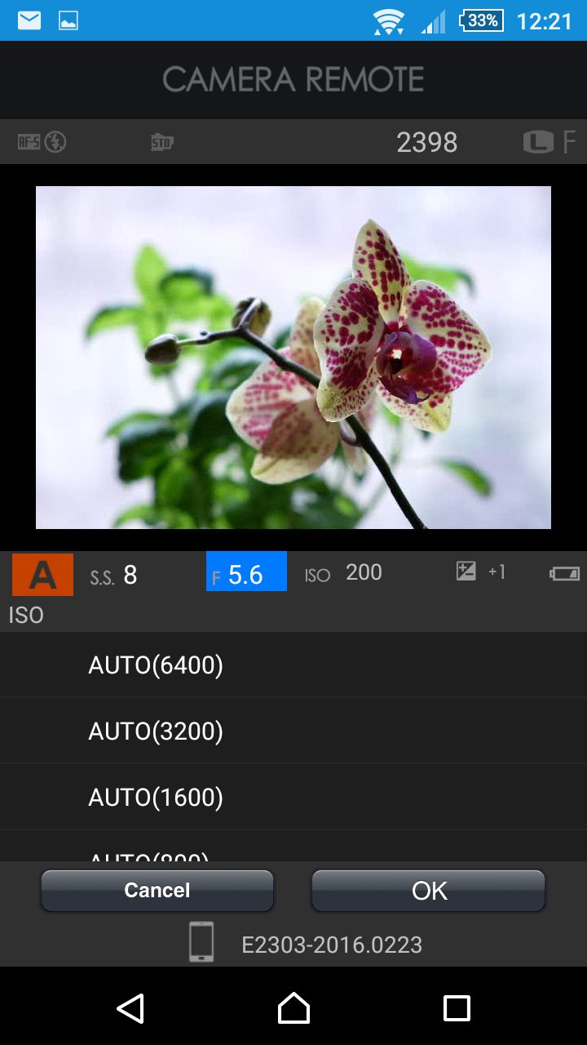Tap the L image size icon
This screenshot has height=1045, width=587.
click(x=538, y=142)
